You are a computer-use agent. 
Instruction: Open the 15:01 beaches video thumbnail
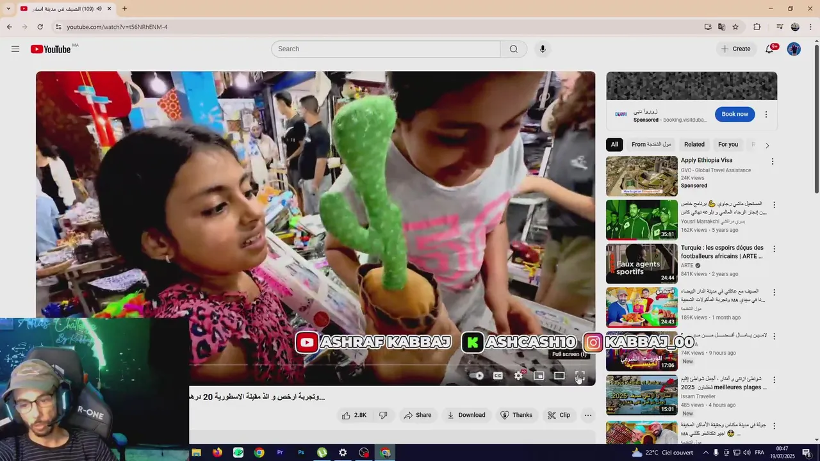(641, 394)
